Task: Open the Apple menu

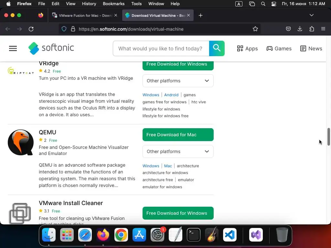Action: pos(8,4)
